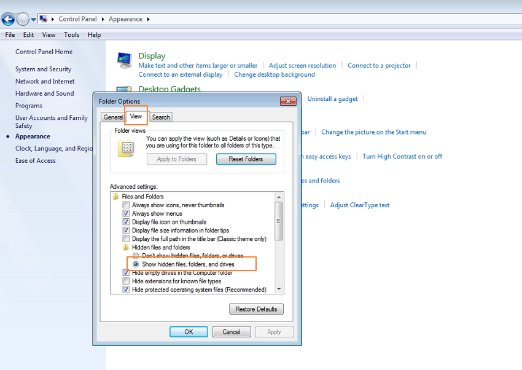Click the Advanced settings scrollbar down arrow

click(279, 289)
